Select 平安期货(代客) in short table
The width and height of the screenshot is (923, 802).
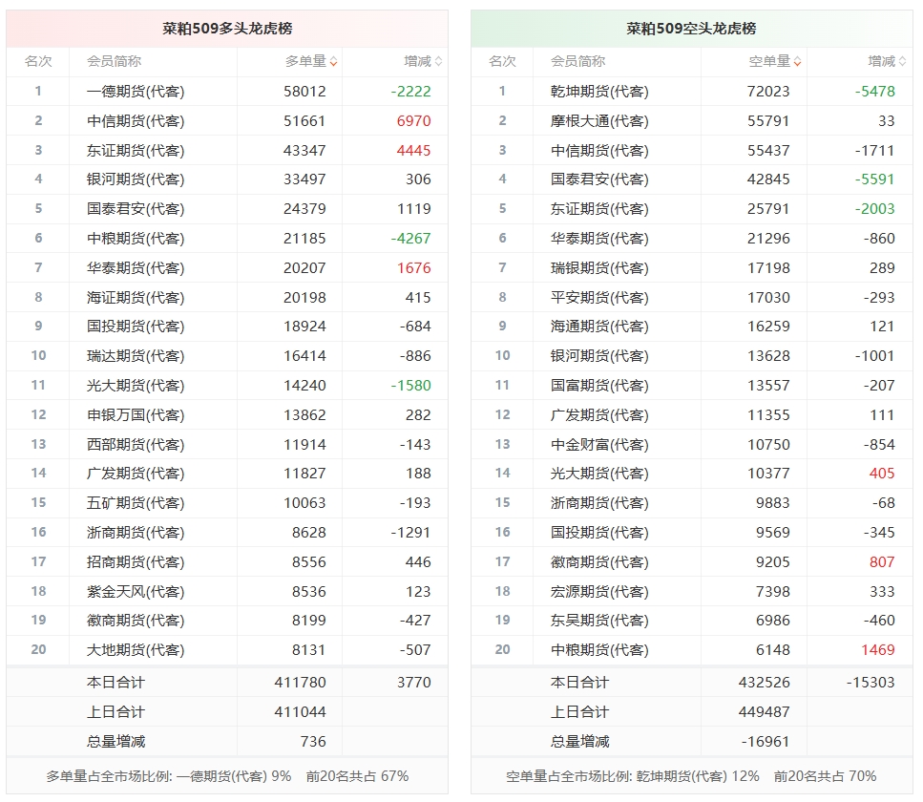pos(599,297)
